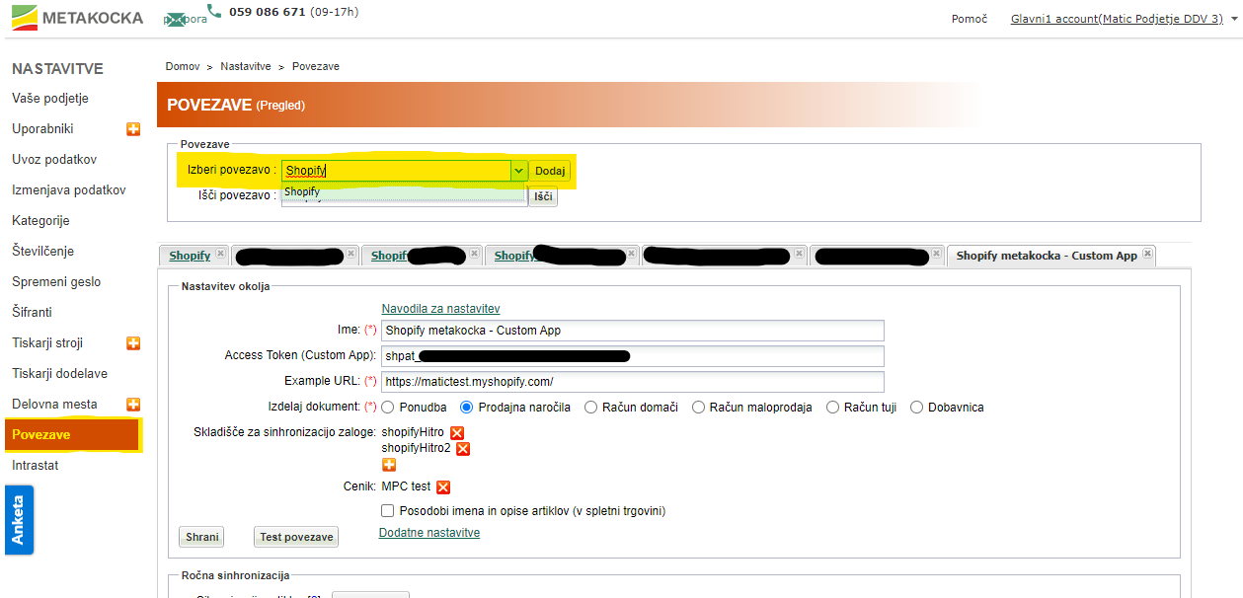Switch to the first Shopify tab
This screenshot has height=598, width=1243.
(190, 256)
